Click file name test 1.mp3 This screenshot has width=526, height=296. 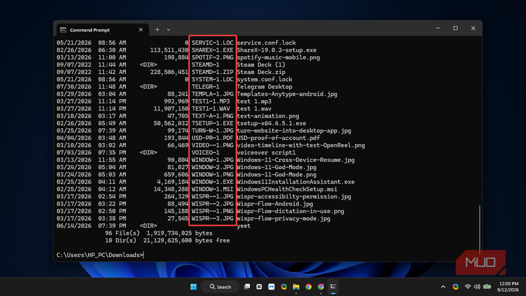click(x=254, y=101)
